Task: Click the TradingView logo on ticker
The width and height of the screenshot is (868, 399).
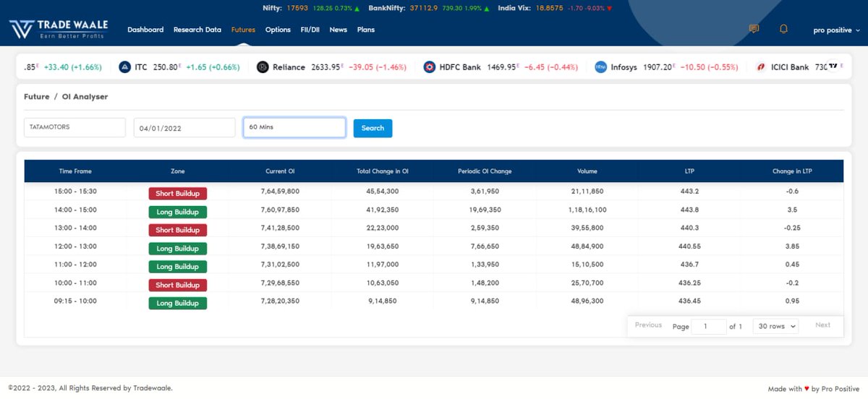Action: (x=833, y=66)
